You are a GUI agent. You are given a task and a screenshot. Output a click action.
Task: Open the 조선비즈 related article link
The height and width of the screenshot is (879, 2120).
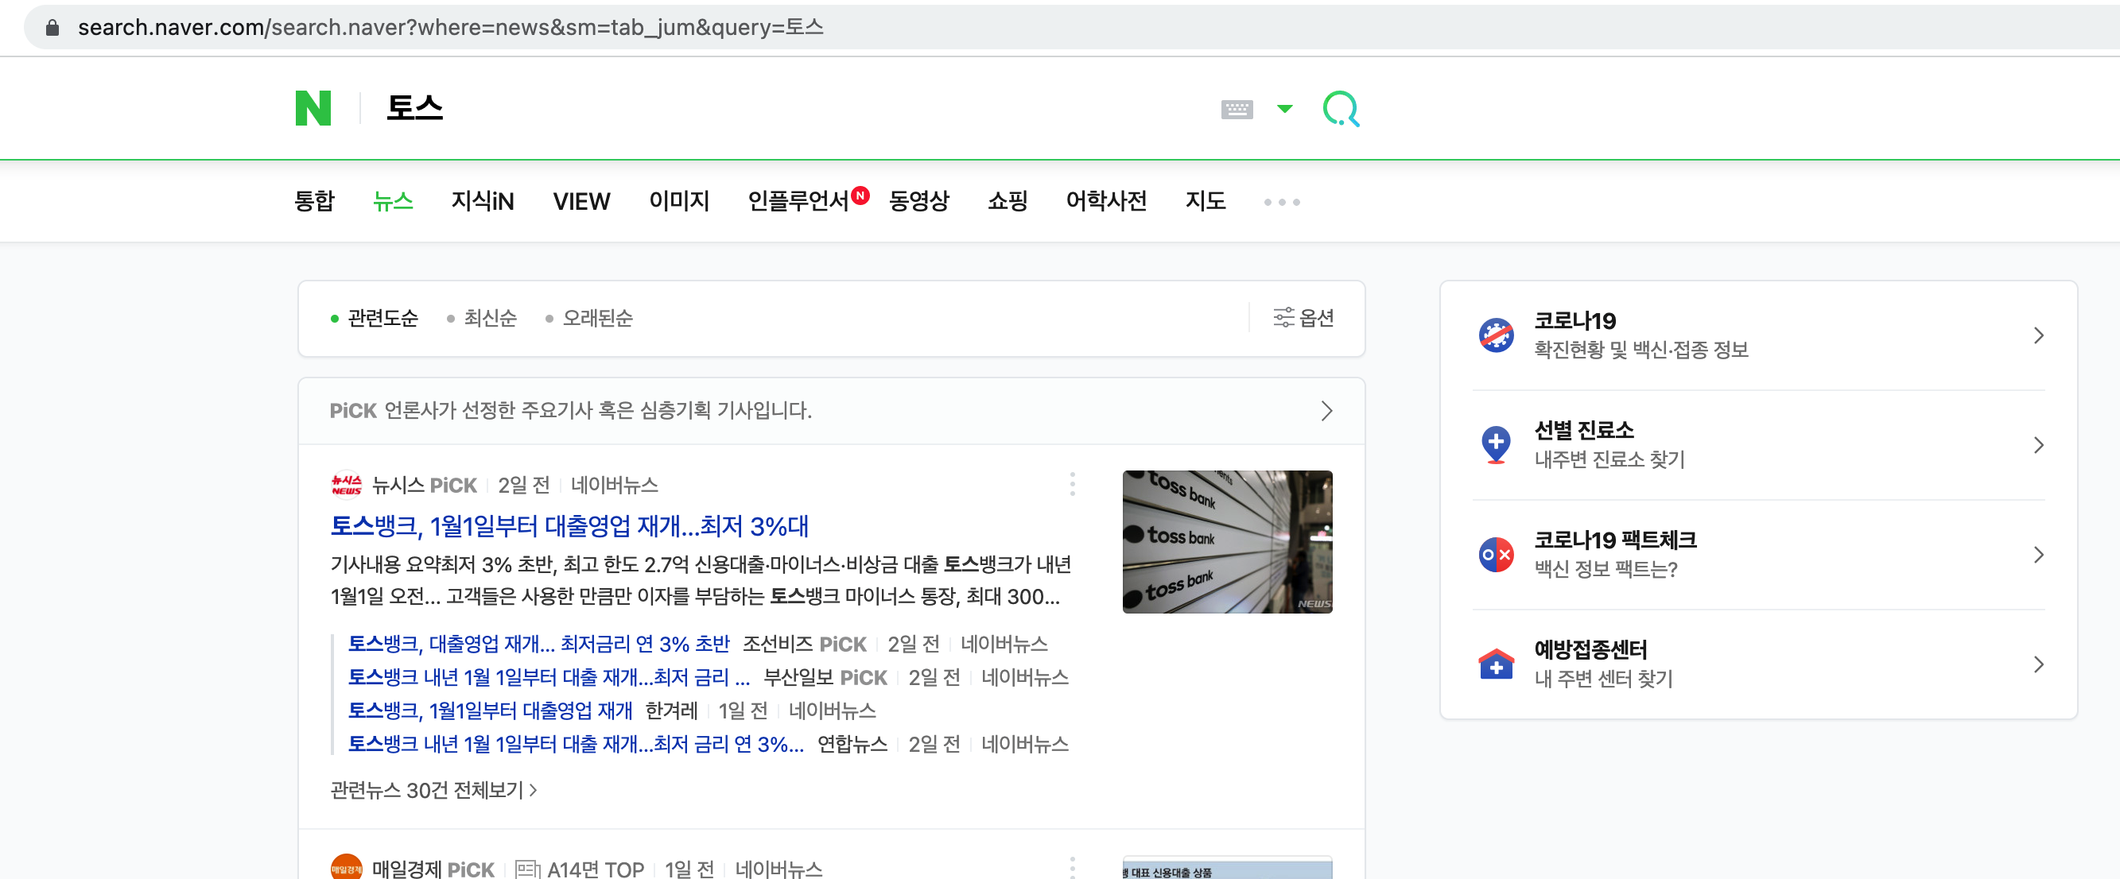(x=539, y=644)
